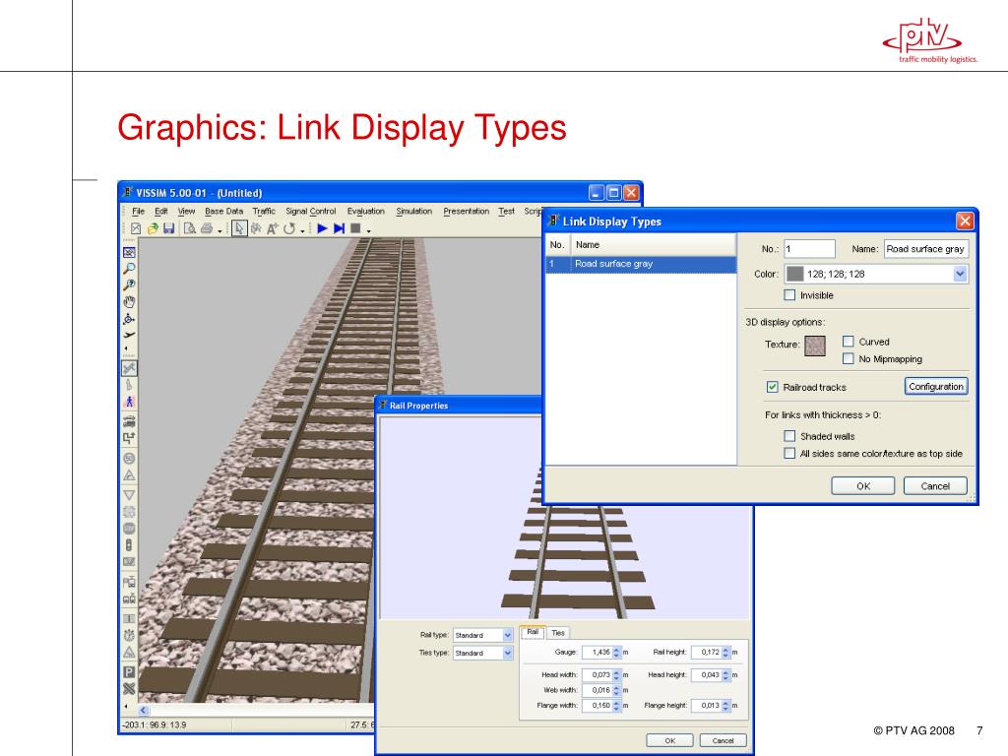The height and width of the screenshot is (756, 1008).
Task: Click the Configuration button
Action: coord(935,387)
